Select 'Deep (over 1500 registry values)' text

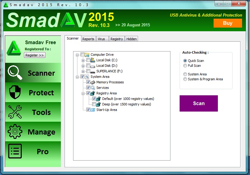pos(127,104)
